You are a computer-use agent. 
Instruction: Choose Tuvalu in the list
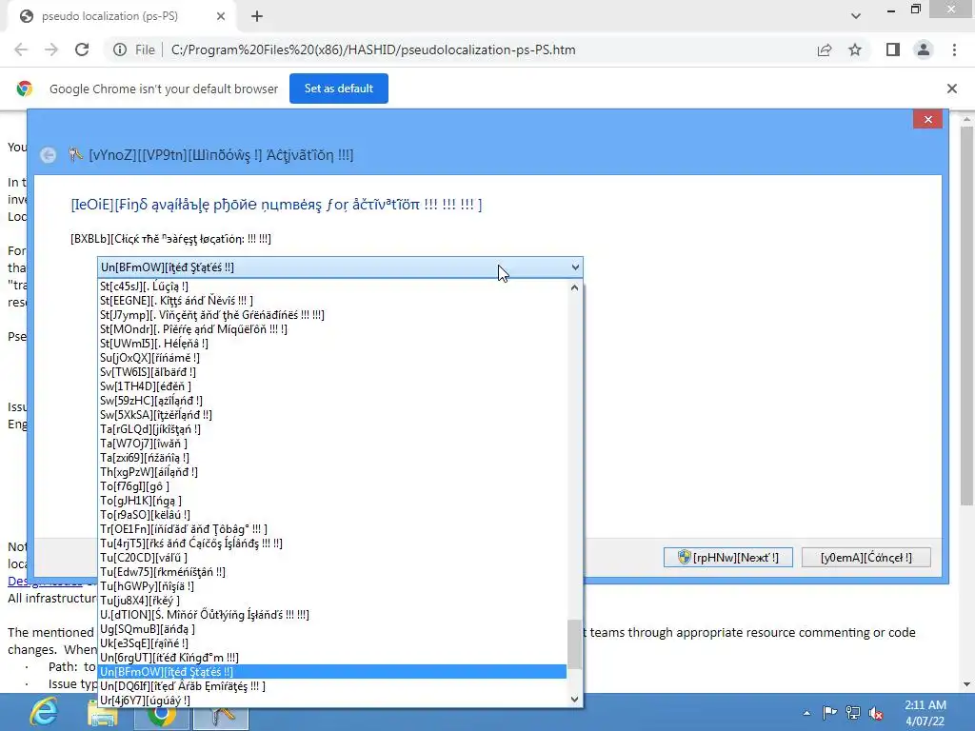[x=332, y=558]
